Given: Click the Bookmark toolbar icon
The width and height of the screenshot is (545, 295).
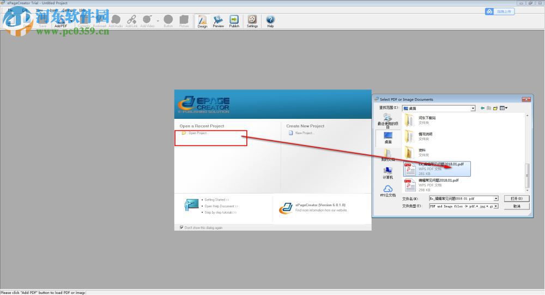Looking at the screenshot, I should tap(100, 22).
